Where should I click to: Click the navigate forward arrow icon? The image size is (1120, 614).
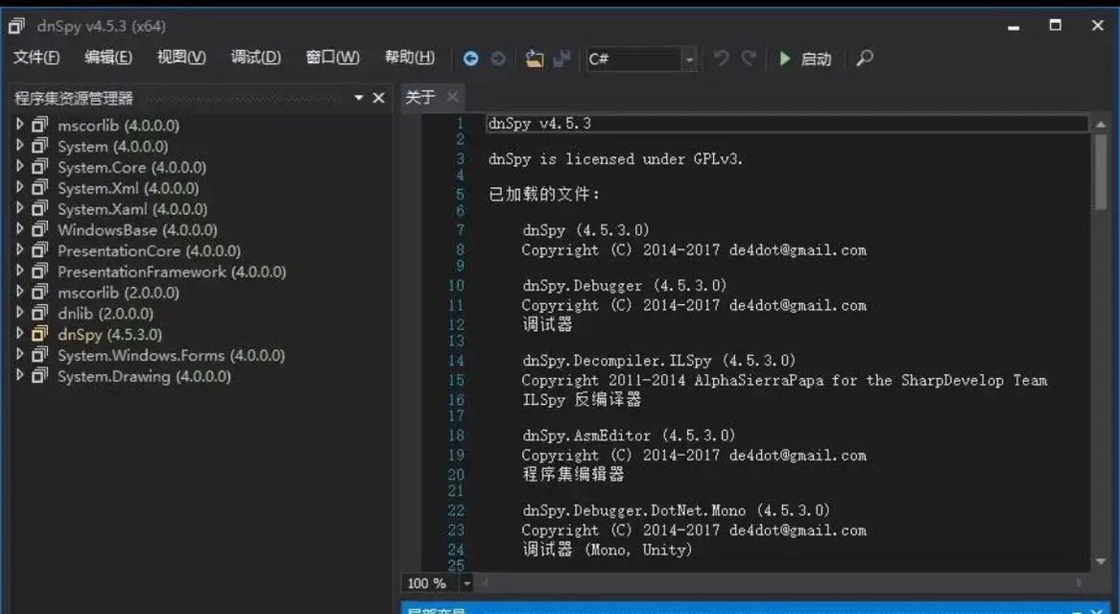498,59
